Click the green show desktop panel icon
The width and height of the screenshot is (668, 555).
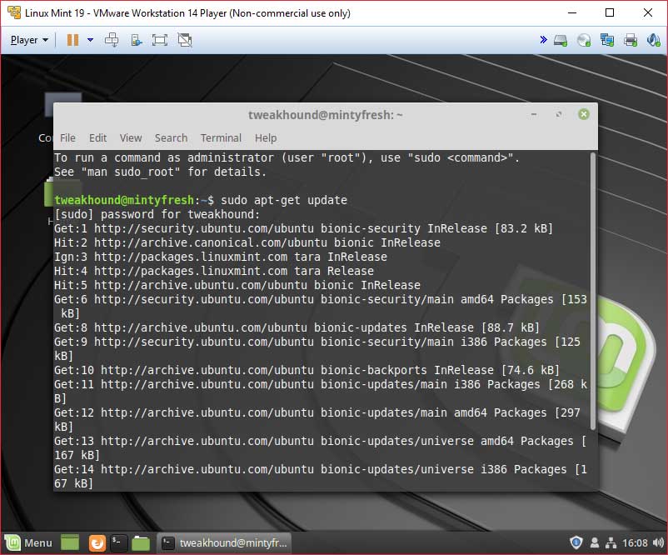(70, 542)
